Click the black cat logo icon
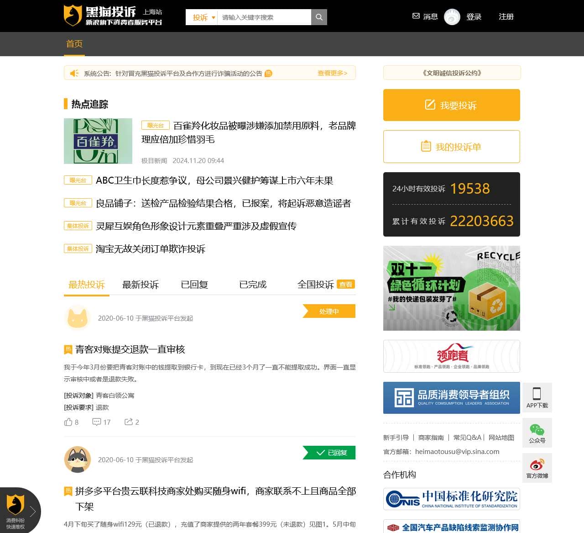The image size is (584, 533). pyautogui.click(x=72, y=15)
